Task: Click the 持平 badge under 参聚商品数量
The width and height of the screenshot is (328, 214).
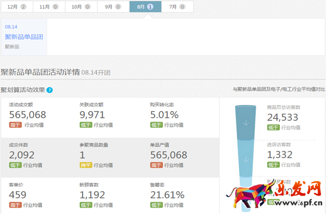Action: click(86, 165)
